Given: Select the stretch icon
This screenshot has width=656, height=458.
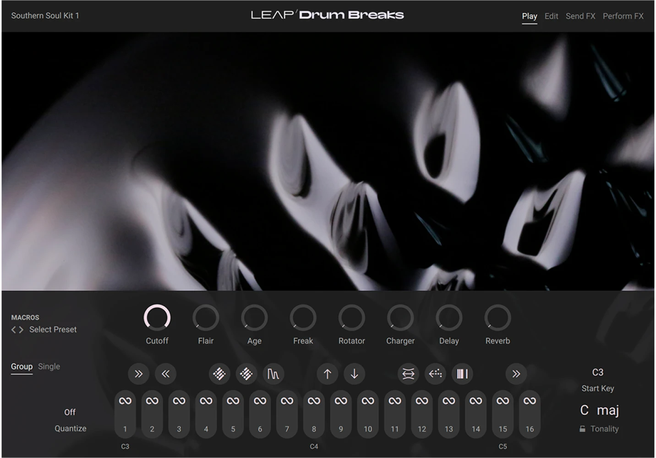Looking at the screenshot, I should [x=407, y=374].
